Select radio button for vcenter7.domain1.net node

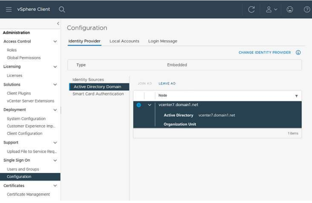pyautogui.click(x=139, y=105)
